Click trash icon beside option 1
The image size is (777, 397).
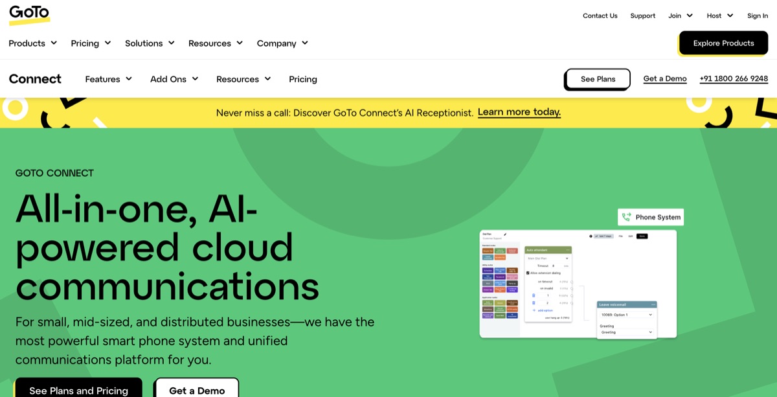[x=534, y=295]
